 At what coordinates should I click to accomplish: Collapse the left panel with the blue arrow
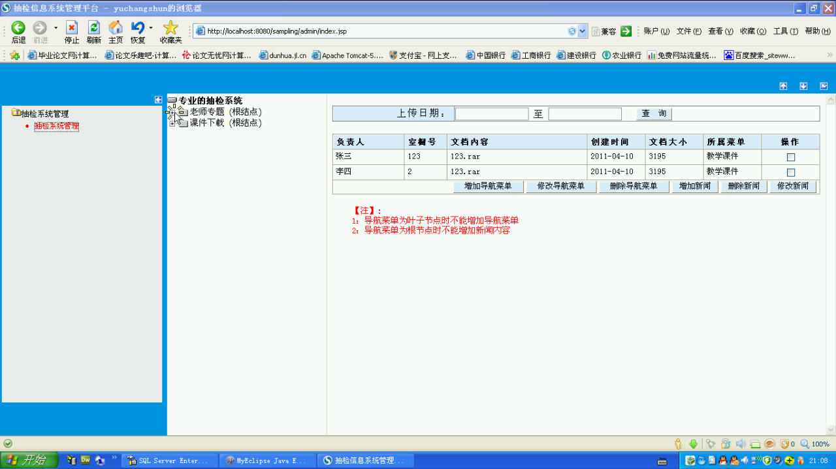tap(158, 99)
